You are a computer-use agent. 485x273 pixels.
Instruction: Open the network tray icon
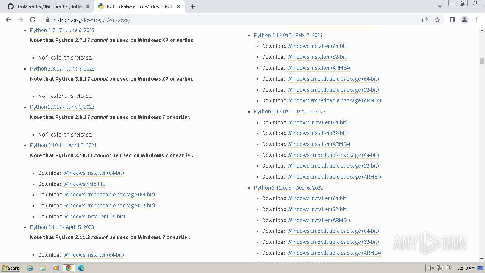coord(440,268)
